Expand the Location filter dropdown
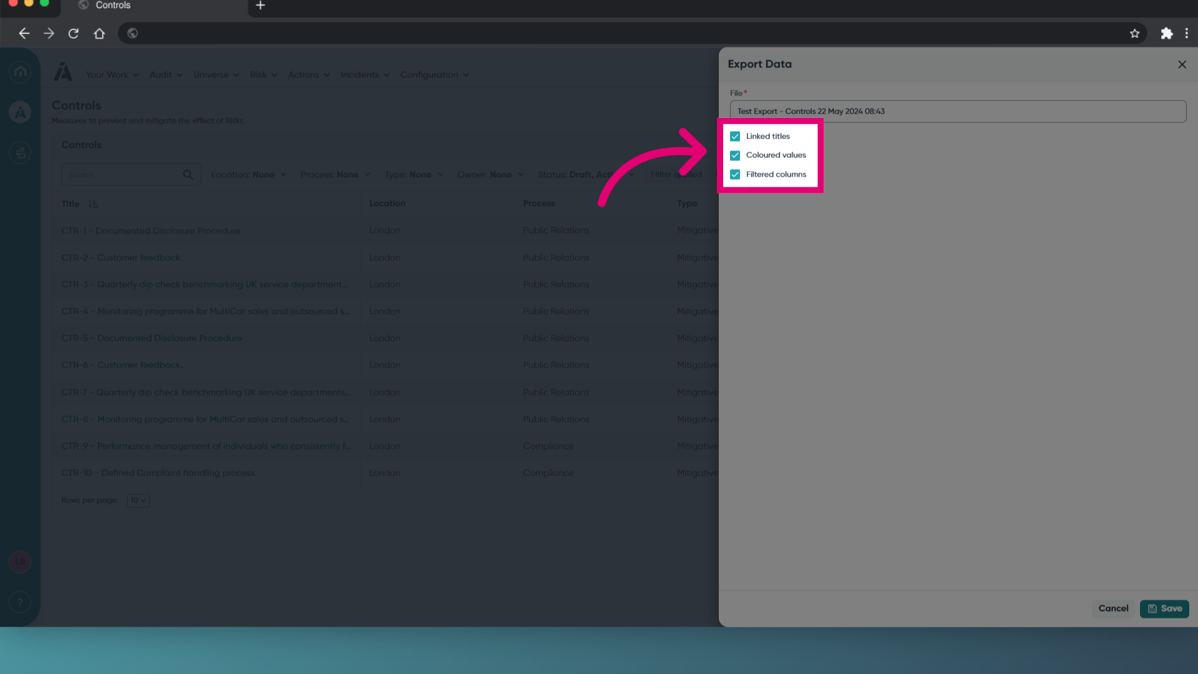The image size is (1198, 674). pyautogui.click(x=248, y=175)
